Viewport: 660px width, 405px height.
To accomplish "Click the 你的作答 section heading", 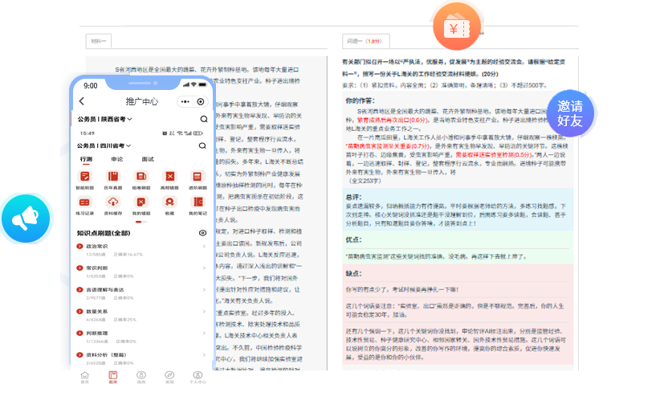I will coord(360,100).
